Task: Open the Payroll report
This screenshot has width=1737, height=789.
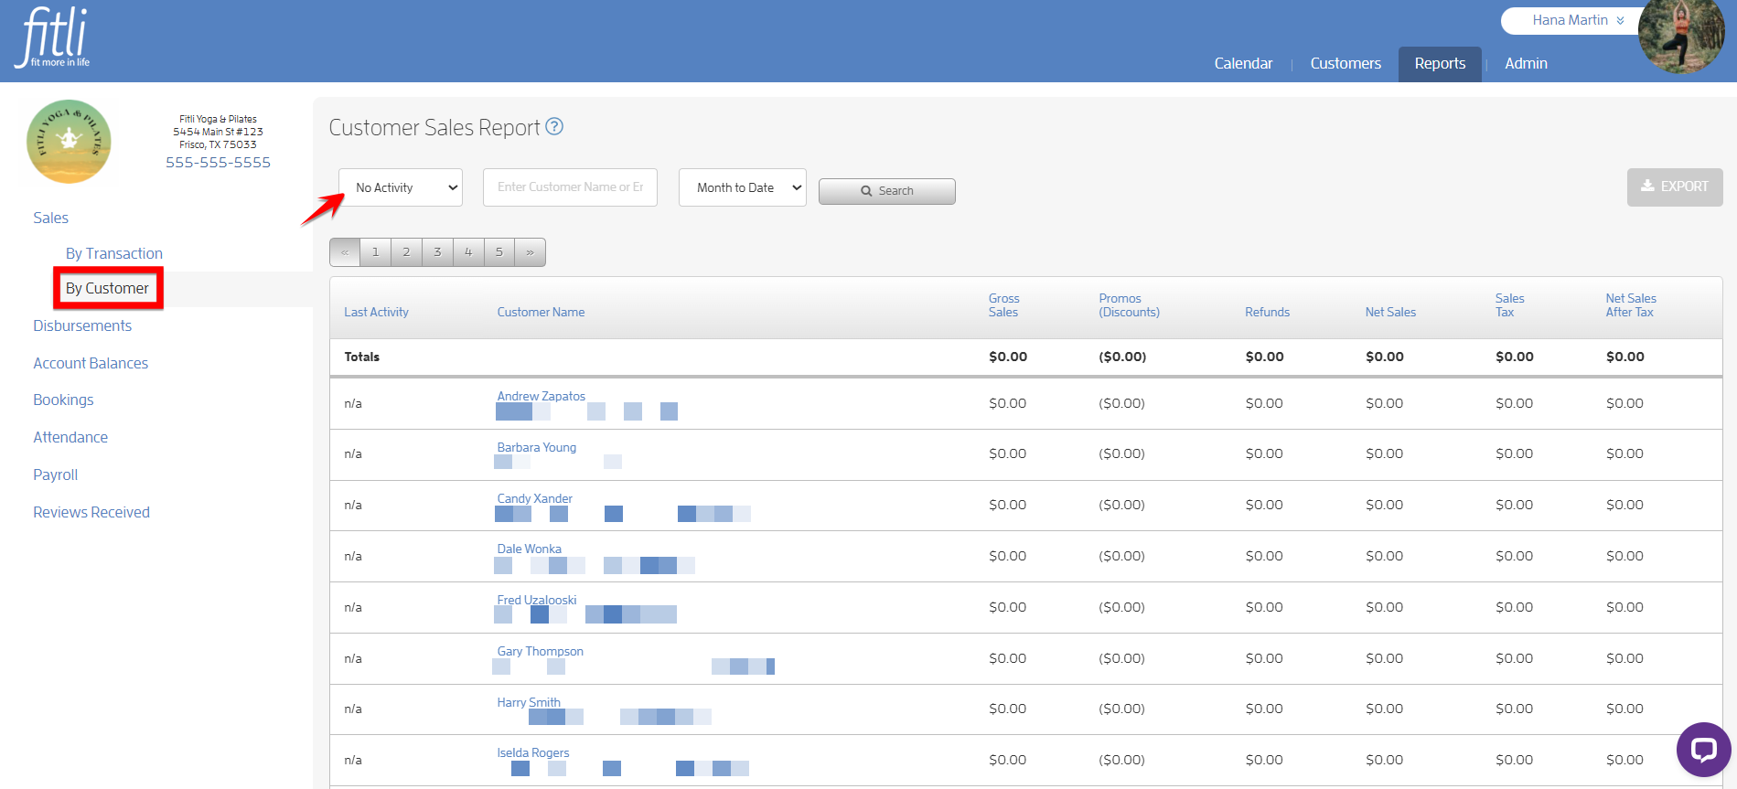Action: point(56,474)
